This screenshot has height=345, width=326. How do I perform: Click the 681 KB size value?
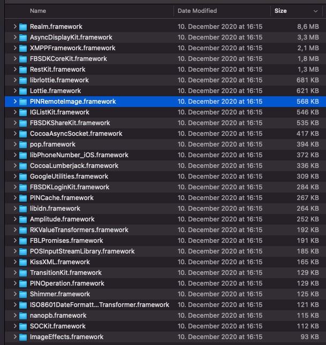[308, 80]
